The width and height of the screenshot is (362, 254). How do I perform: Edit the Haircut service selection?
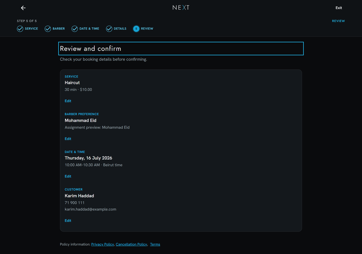point(68,101)
